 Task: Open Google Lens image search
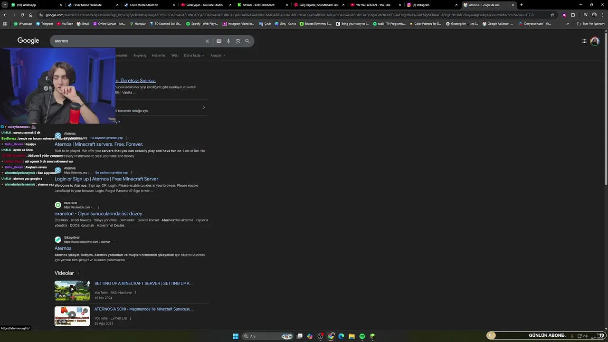point(238,41)
